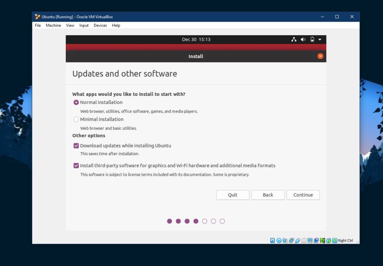Open the File menu
The image size is (383, 266).
pyautogui.click(x=38, y=25)
